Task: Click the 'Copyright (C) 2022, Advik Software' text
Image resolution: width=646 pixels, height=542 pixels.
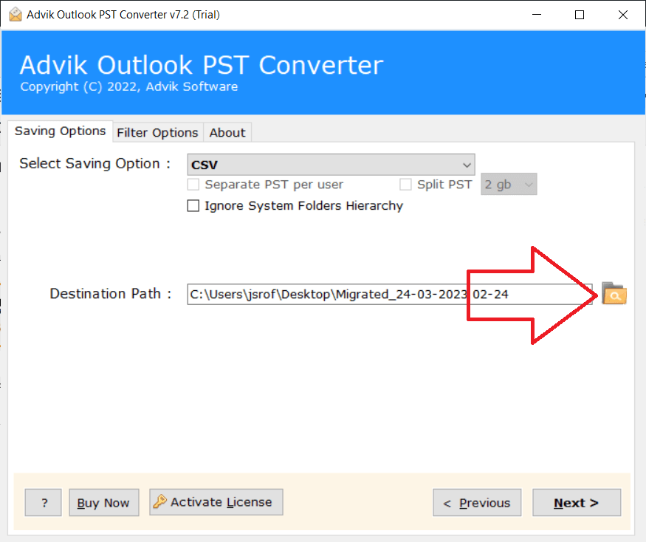Action: tap(129, 86)
